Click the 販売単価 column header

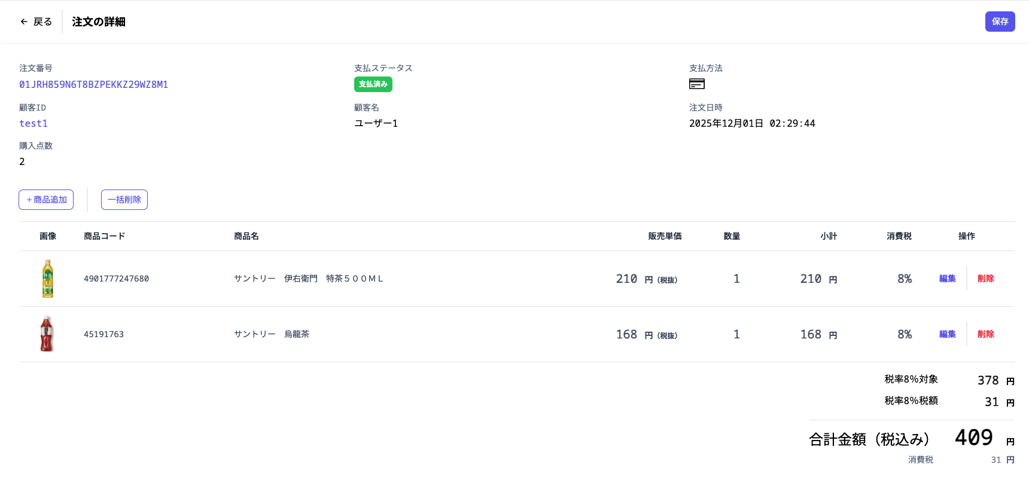pyautogui.click(x=665, y=236)
